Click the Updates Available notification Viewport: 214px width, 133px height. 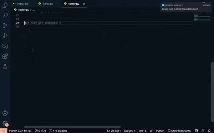coord(186,7)
